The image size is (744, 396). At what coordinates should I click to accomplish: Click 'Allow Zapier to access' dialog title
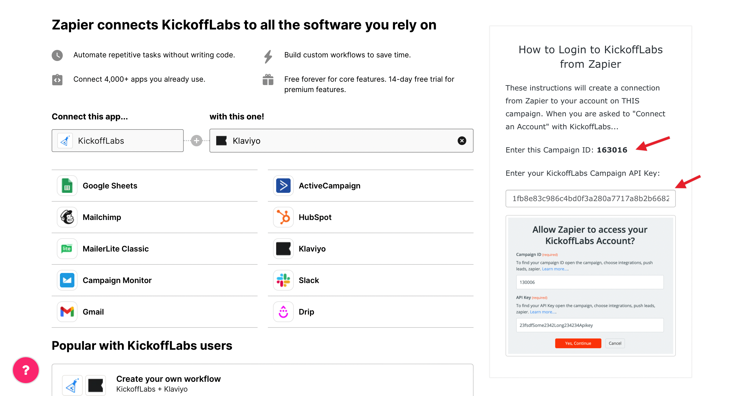[x=590, y=235]
